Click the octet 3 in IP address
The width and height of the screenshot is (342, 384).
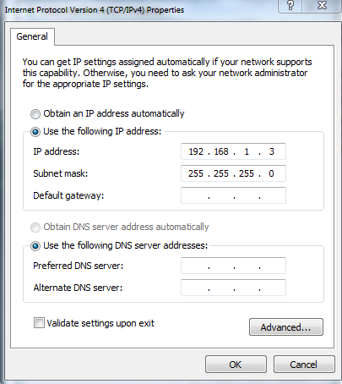271,151
